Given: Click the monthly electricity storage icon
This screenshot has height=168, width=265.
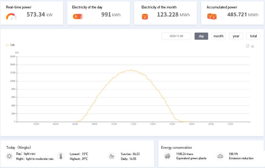Looking at the screenshot, I should [x=145, y=17].
